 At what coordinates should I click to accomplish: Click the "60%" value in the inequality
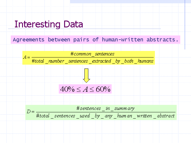(103, 89)
